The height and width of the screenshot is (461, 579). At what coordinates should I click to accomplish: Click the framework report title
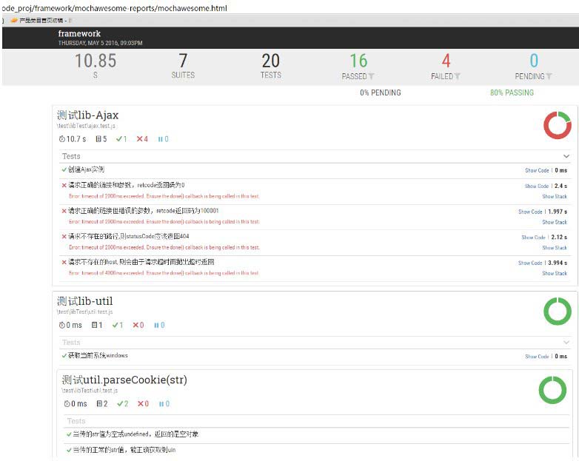click(x=79, y=33)
